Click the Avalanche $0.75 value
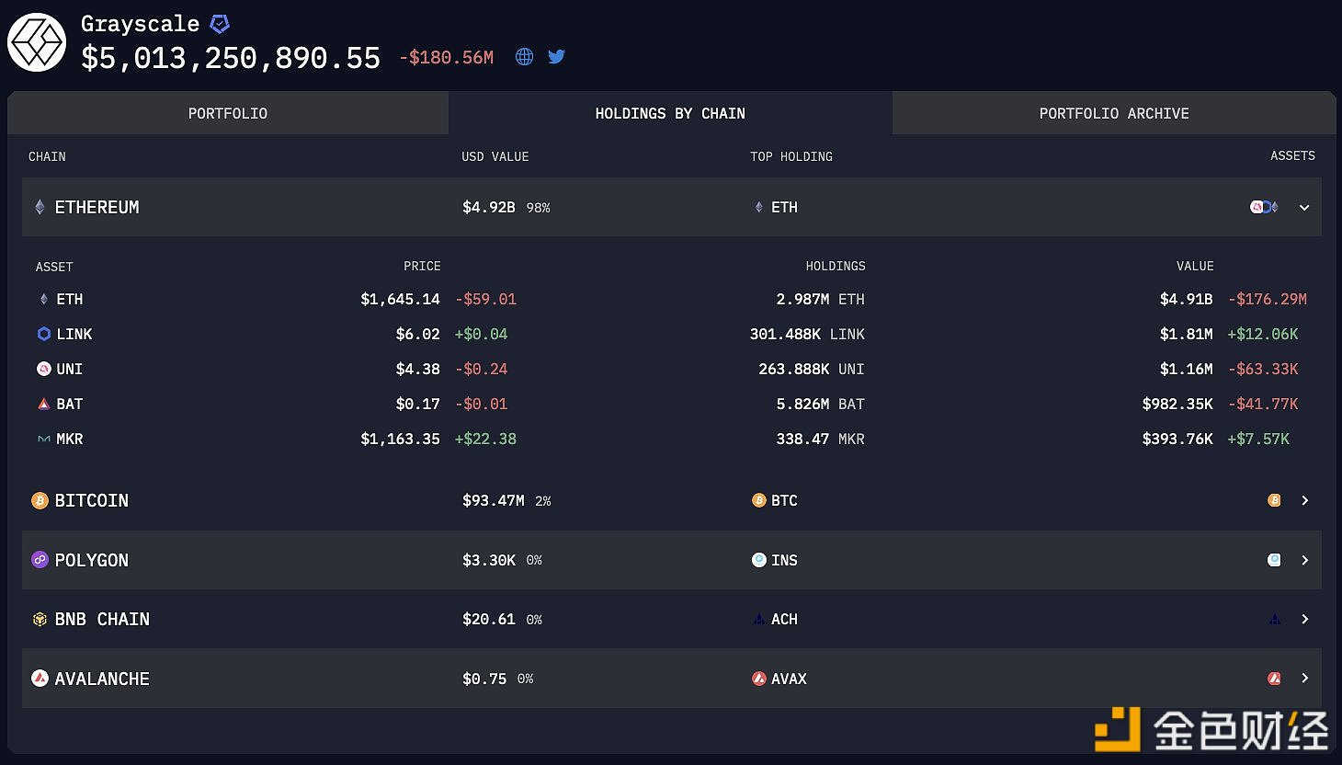1342x765 pixels. click(484, 679)
